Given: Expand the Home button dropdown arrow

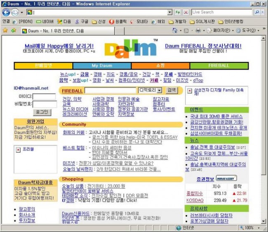Looking at the screenshot, I should [x=181, y=31].
